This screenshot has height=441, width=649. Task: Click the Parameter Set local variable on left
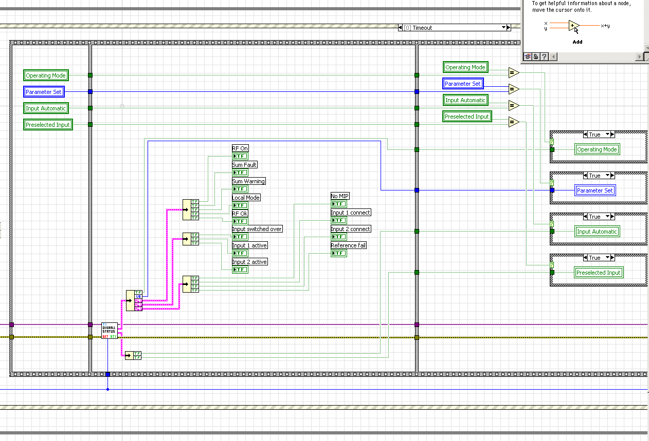tap(44, 92)
